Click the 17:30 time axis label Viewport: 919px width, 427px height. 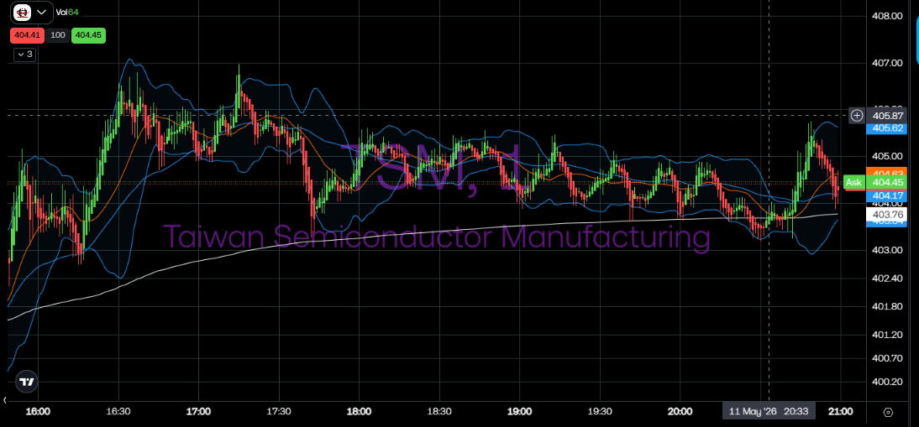pos(278,411)
